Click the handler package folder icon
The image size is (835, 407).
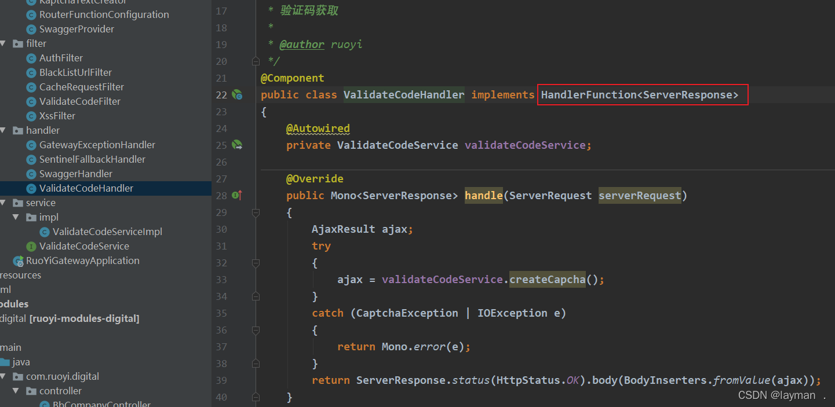point(18,130)
